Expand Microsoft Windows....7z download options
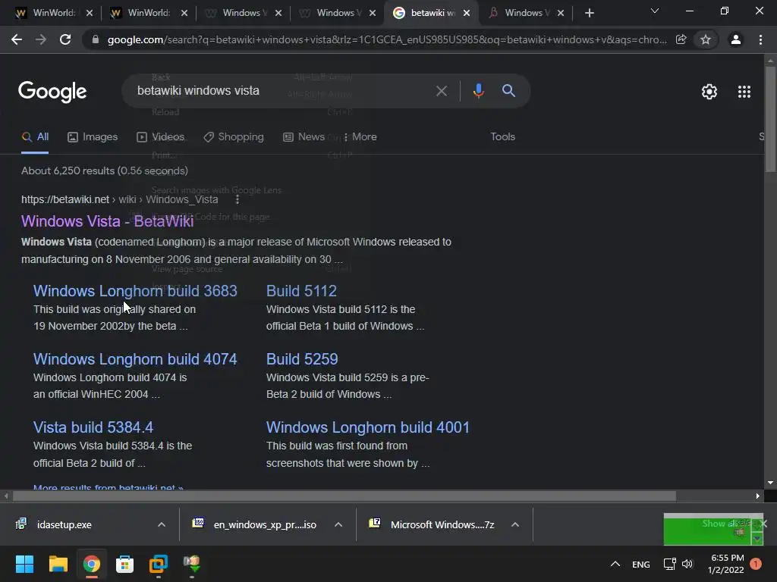The image size is (777, 582). (515, 524)
